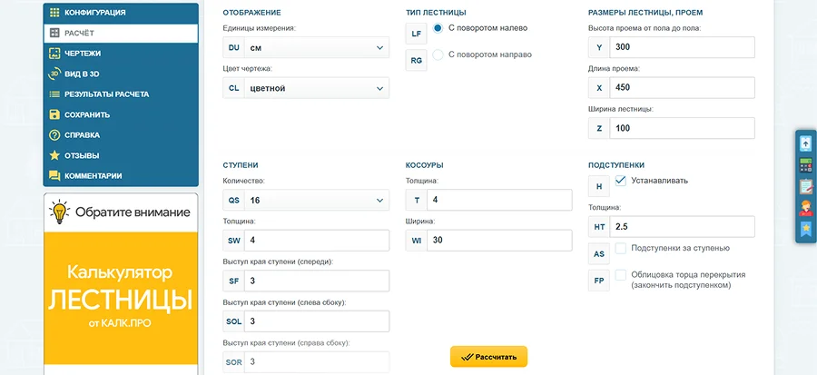Click the Рассчитать button

click(488, 357)
